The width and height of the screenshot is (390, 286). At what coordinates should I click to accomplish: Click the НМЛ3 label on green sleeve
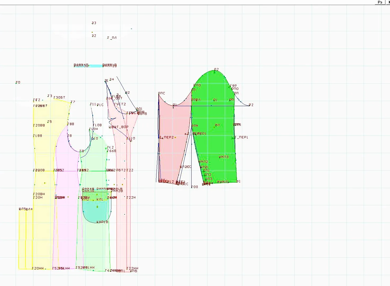pyautogui.click(x=224, y=157)
